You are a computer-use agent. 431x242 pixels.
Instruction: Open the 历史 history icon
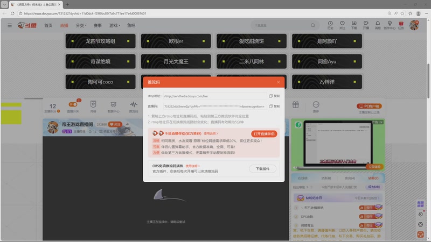tap(330, 25)
